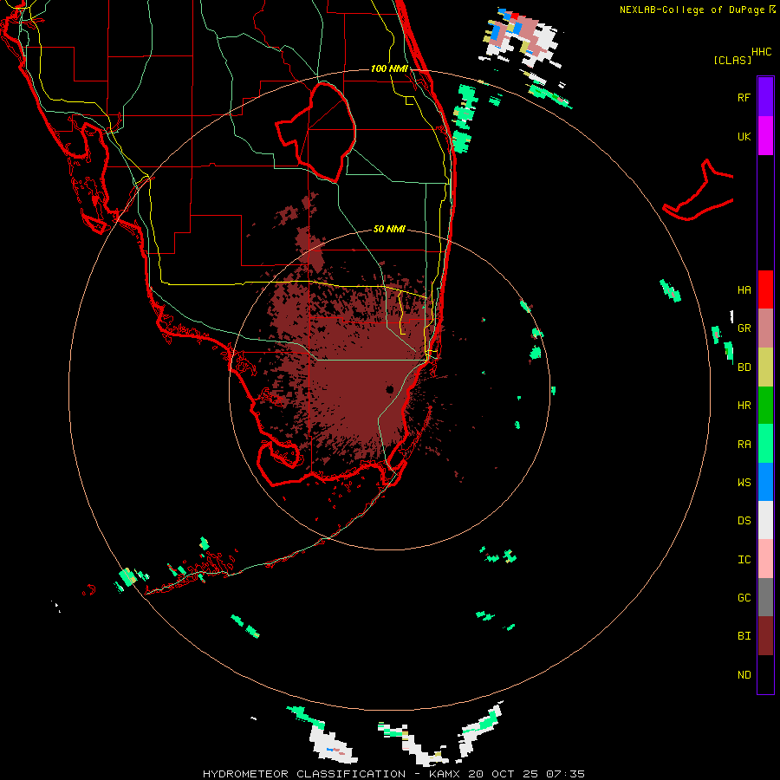Click the 'ND' legend label
The height and width of the screenshot is (780, 780).
(744, 675)
